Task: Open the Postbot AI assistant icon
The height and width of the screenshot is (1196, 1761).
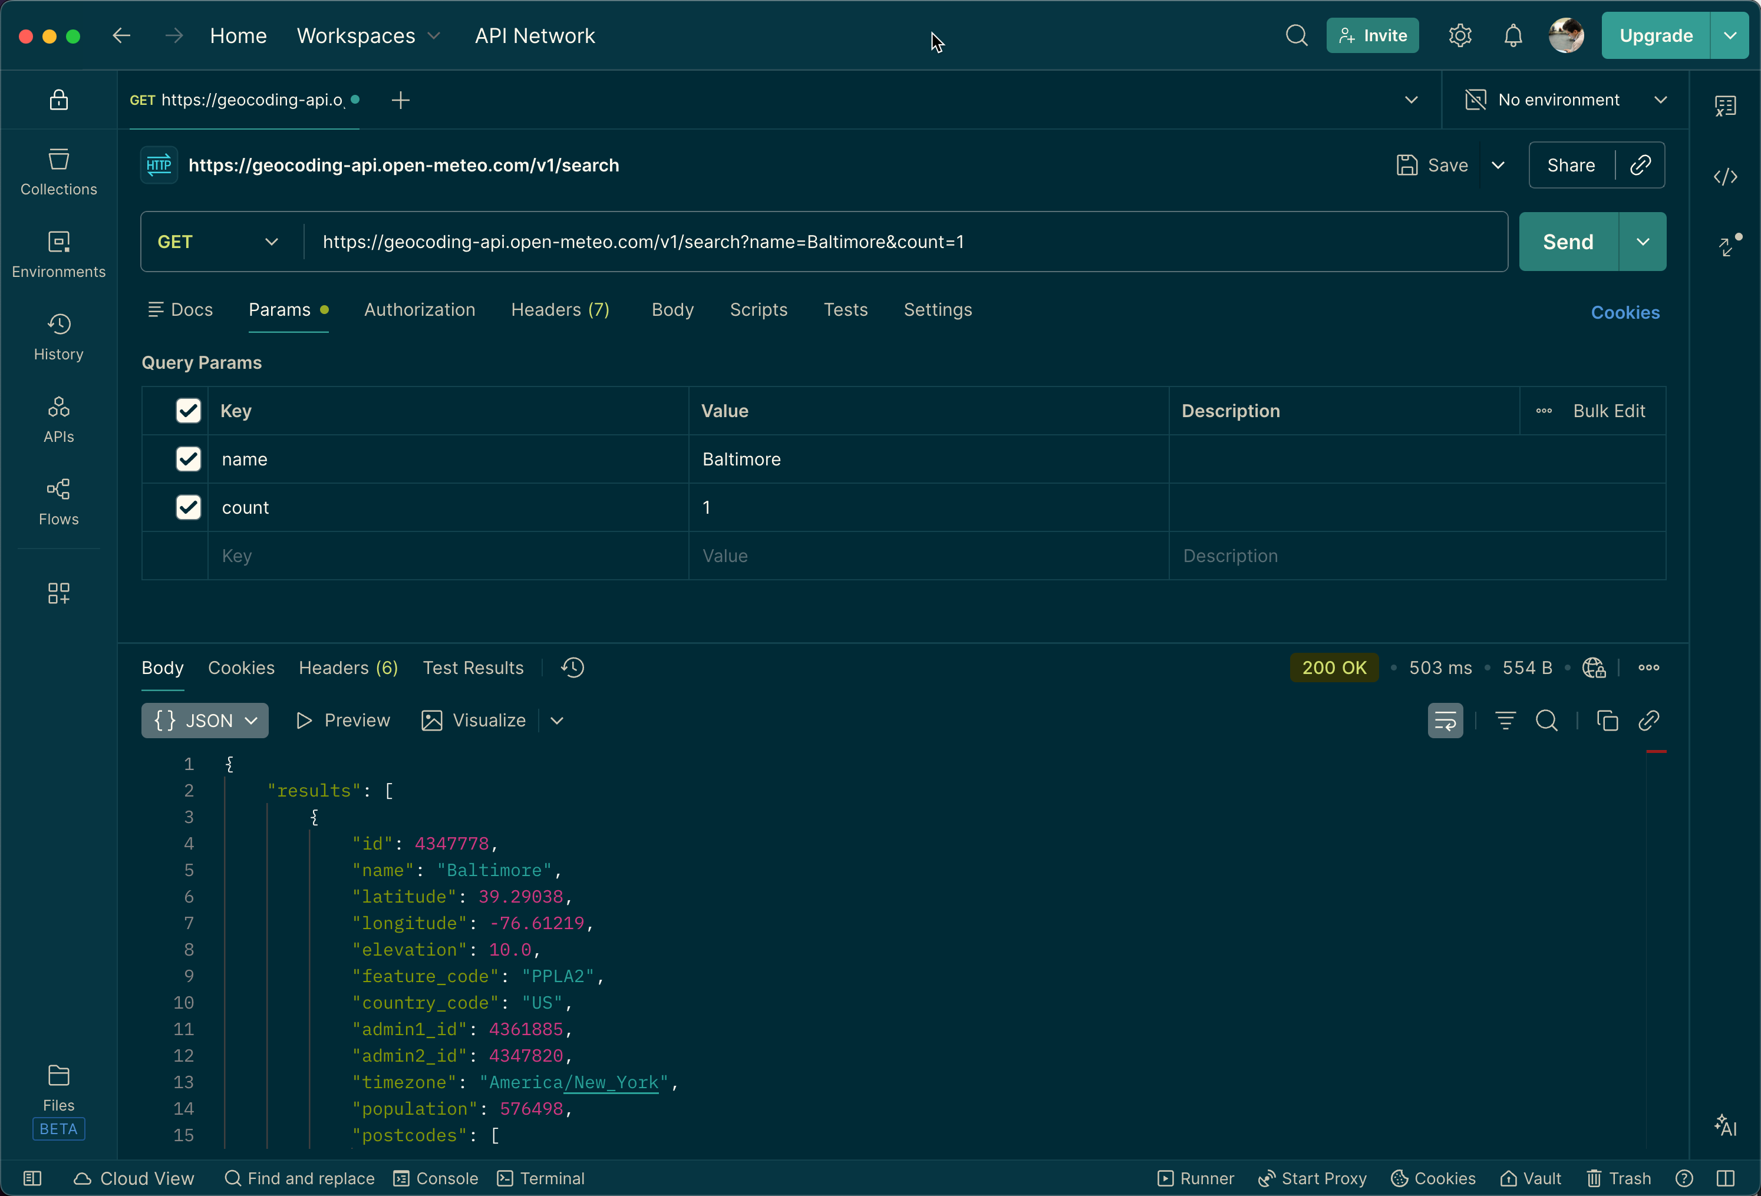Action: coord(1726,1125)
